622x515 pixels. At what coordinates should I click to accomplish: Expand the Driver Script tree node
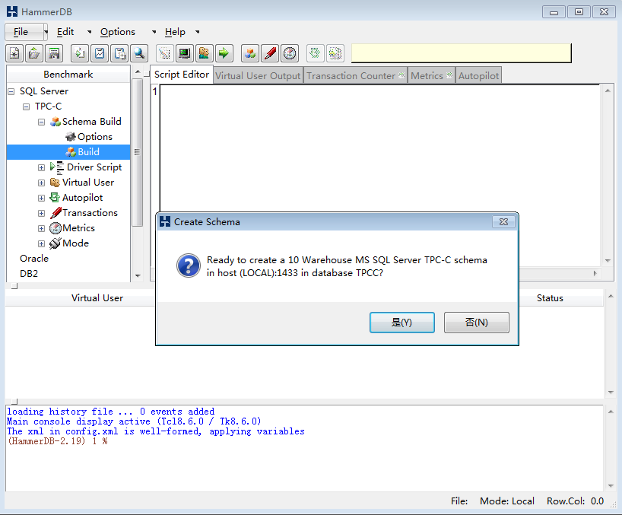[41, 168]
